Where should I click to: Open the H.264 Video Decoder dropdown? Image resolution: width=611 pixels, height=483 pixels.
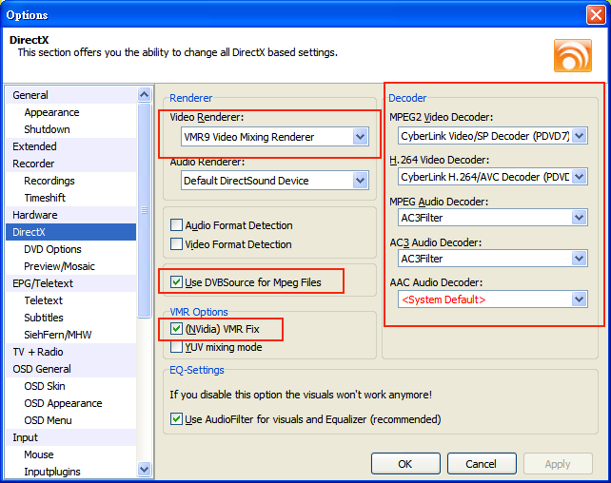click(x=579, y=177)
